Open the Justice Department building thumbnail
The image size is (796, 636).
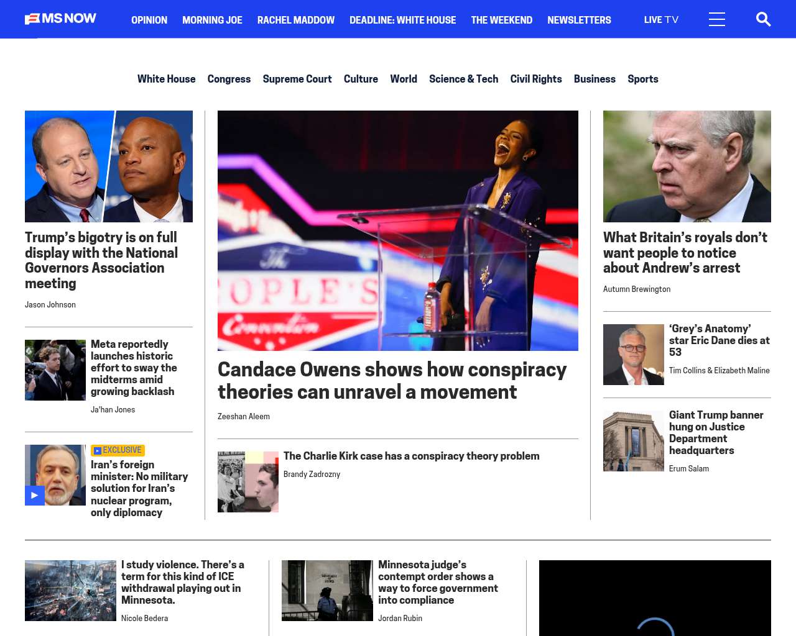point(633,441)
